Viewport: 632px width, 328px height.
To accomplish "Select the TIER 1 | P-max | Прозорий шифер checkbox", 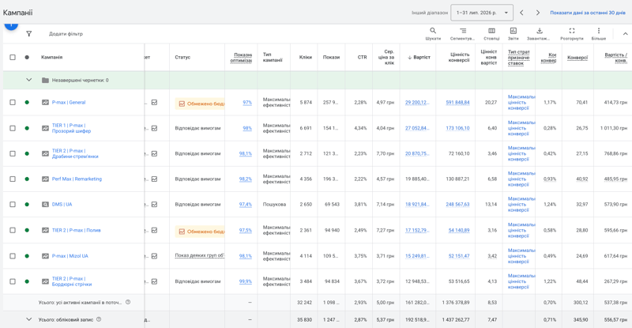I will click(x=13, y=128).
